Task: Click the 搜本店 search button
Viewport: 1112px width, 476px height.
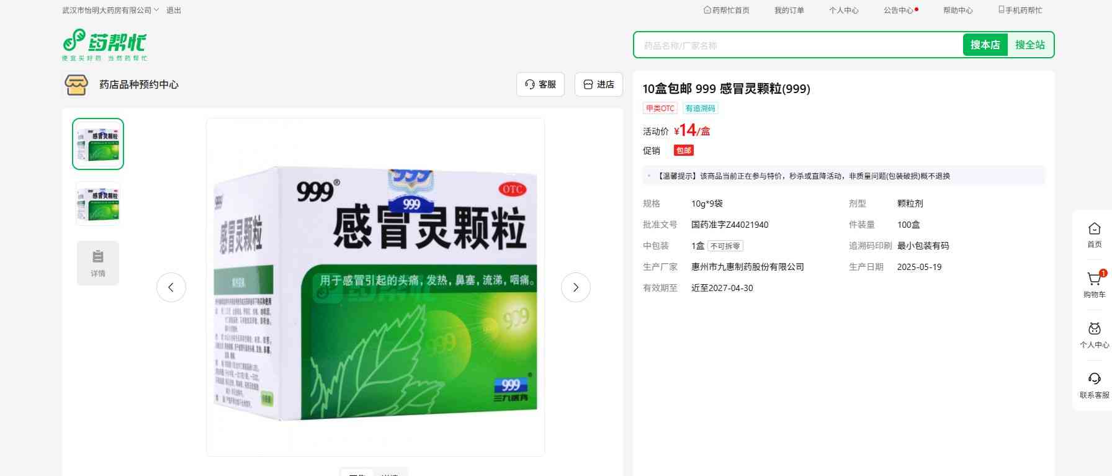Action: point(985,45)
